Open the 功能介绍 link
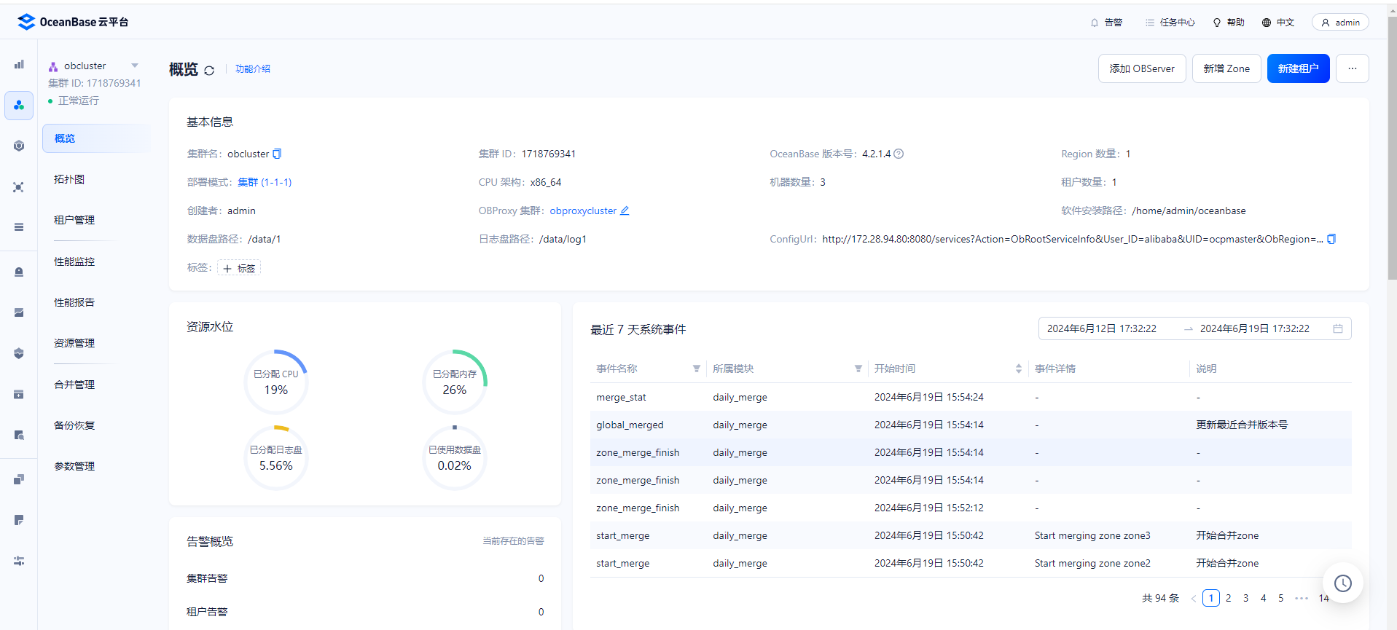This screenshot has width=1397, height=630. click(x=252, y=68)
